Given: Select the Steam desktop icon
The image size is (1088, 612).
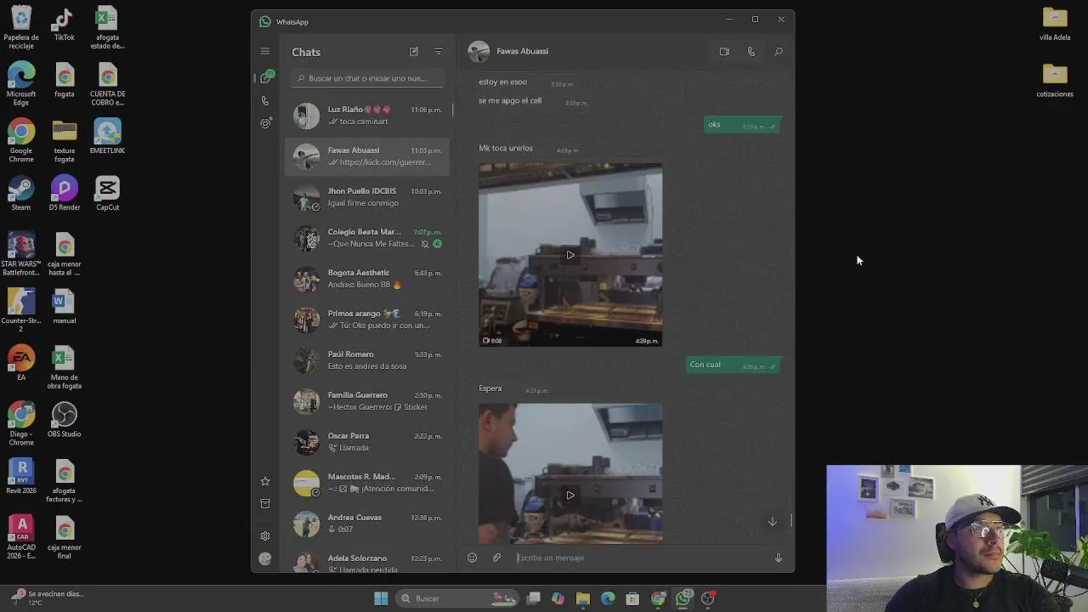Looking at the screenshot, I should coord(21,194).
